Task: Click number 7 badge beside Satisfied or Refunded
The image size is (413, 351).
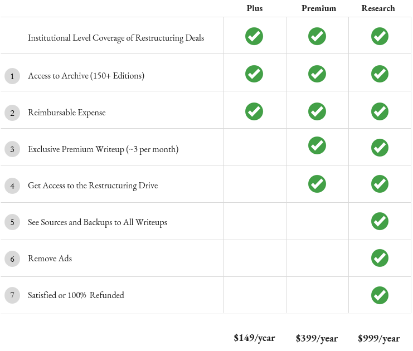Action: point(12,295)
